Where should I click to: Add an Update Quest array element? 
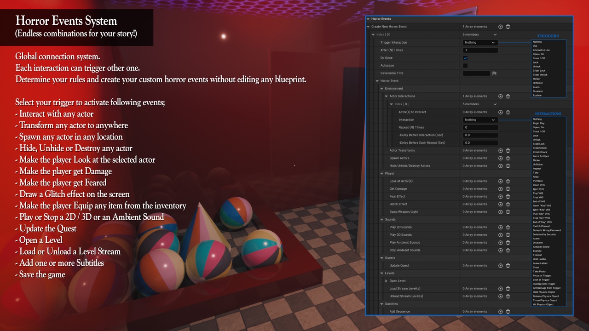(x=501, y=266)
